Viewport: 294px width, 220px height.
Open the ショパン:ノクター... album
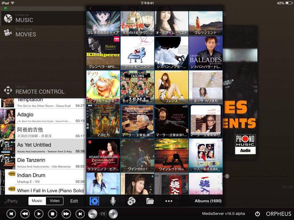(x=171, y=53)
